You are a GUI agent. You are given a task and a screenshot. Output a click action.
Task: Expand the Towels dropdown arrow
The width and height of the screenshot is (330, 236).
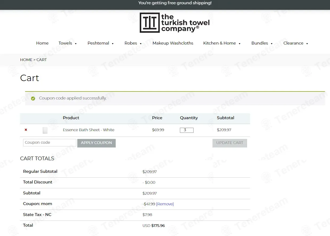click(x=76, y=44)
